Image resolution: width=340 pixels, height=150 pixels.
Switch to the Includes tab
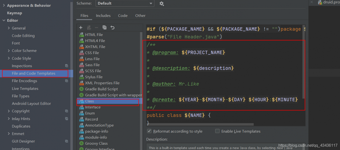(x=103, y=16)
